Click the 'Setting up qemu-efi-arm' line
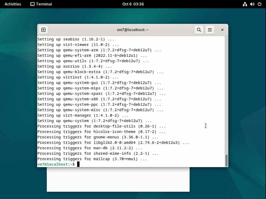Viewport: 266px width, 199px height. coord(92,55)
